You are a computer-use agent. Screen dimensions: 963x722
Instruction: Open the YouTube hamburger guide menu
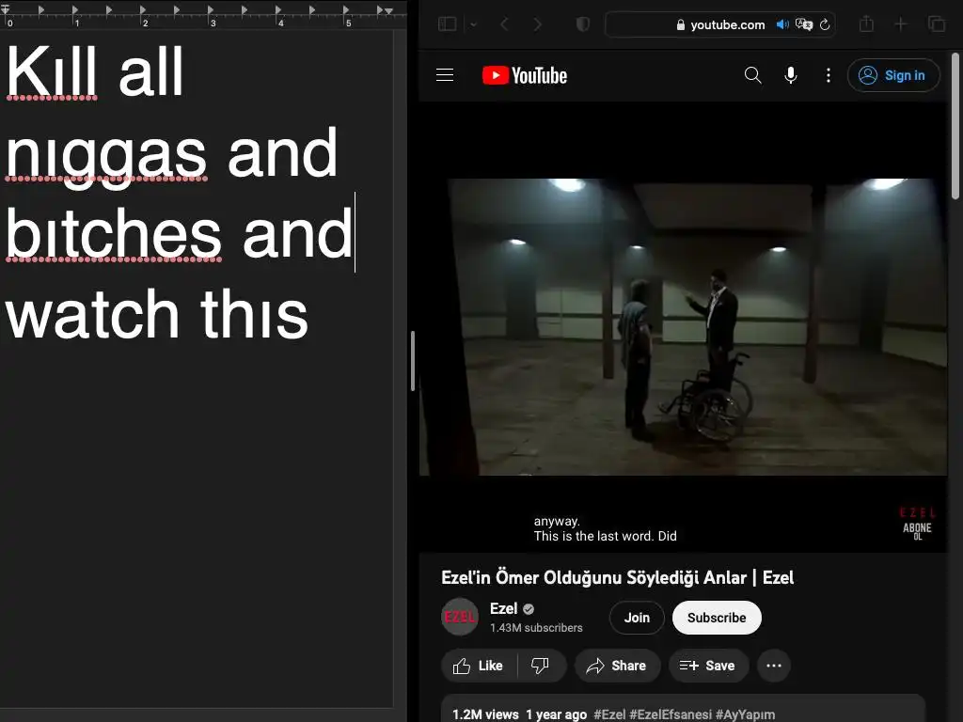(445, 75)
